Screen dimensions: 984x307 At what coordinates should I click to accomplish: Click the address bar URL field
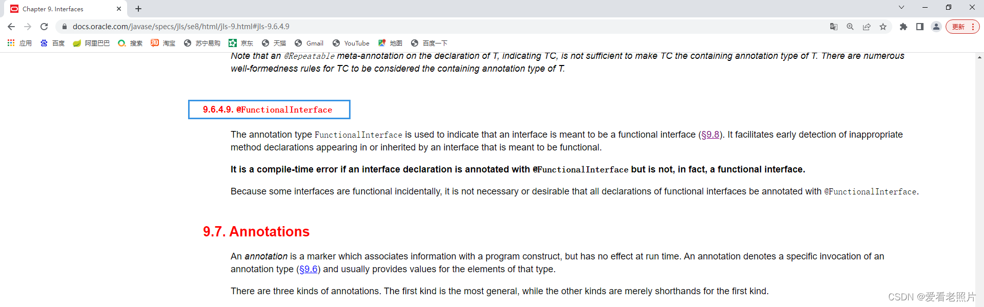(x=410, y=27)
